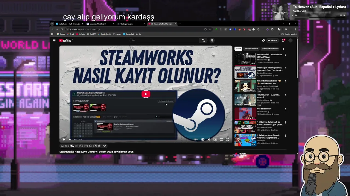Screen dimensions: 350x196
Task: Open YouTube notifications bell
Action: click(283, 41)
